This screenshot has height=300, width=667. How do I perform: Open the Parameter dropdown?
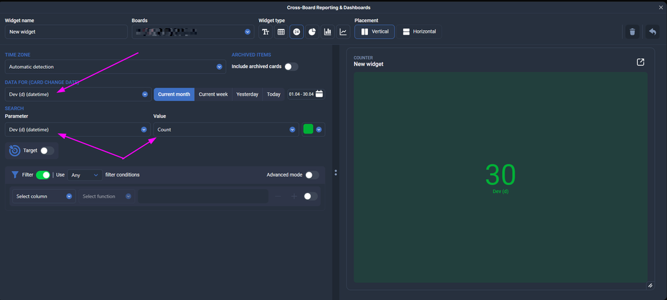coord(78,130)
